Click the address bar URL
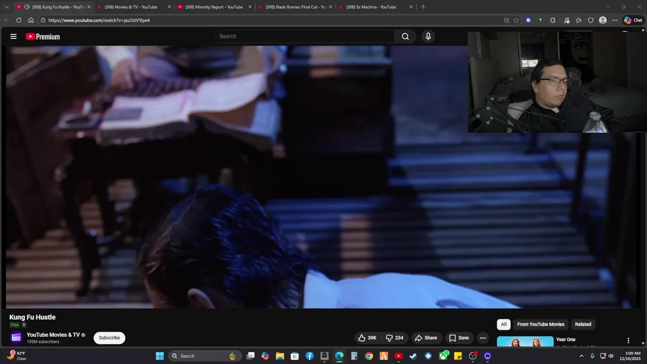This screenshot has width=647, height=364. (99, 20)
